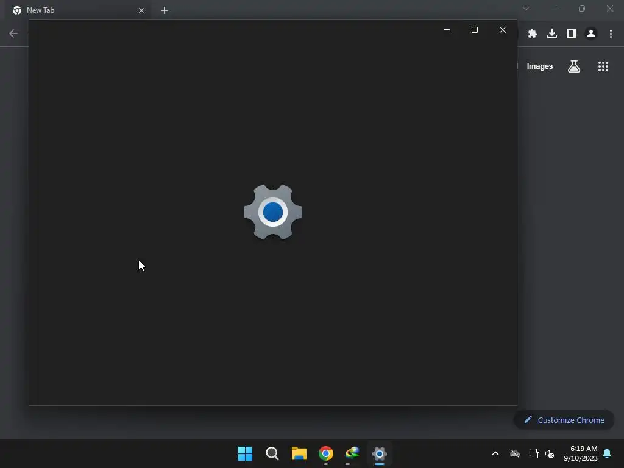
Task: Switch to Chrome in the taskbar
Action: coord(326,453)
